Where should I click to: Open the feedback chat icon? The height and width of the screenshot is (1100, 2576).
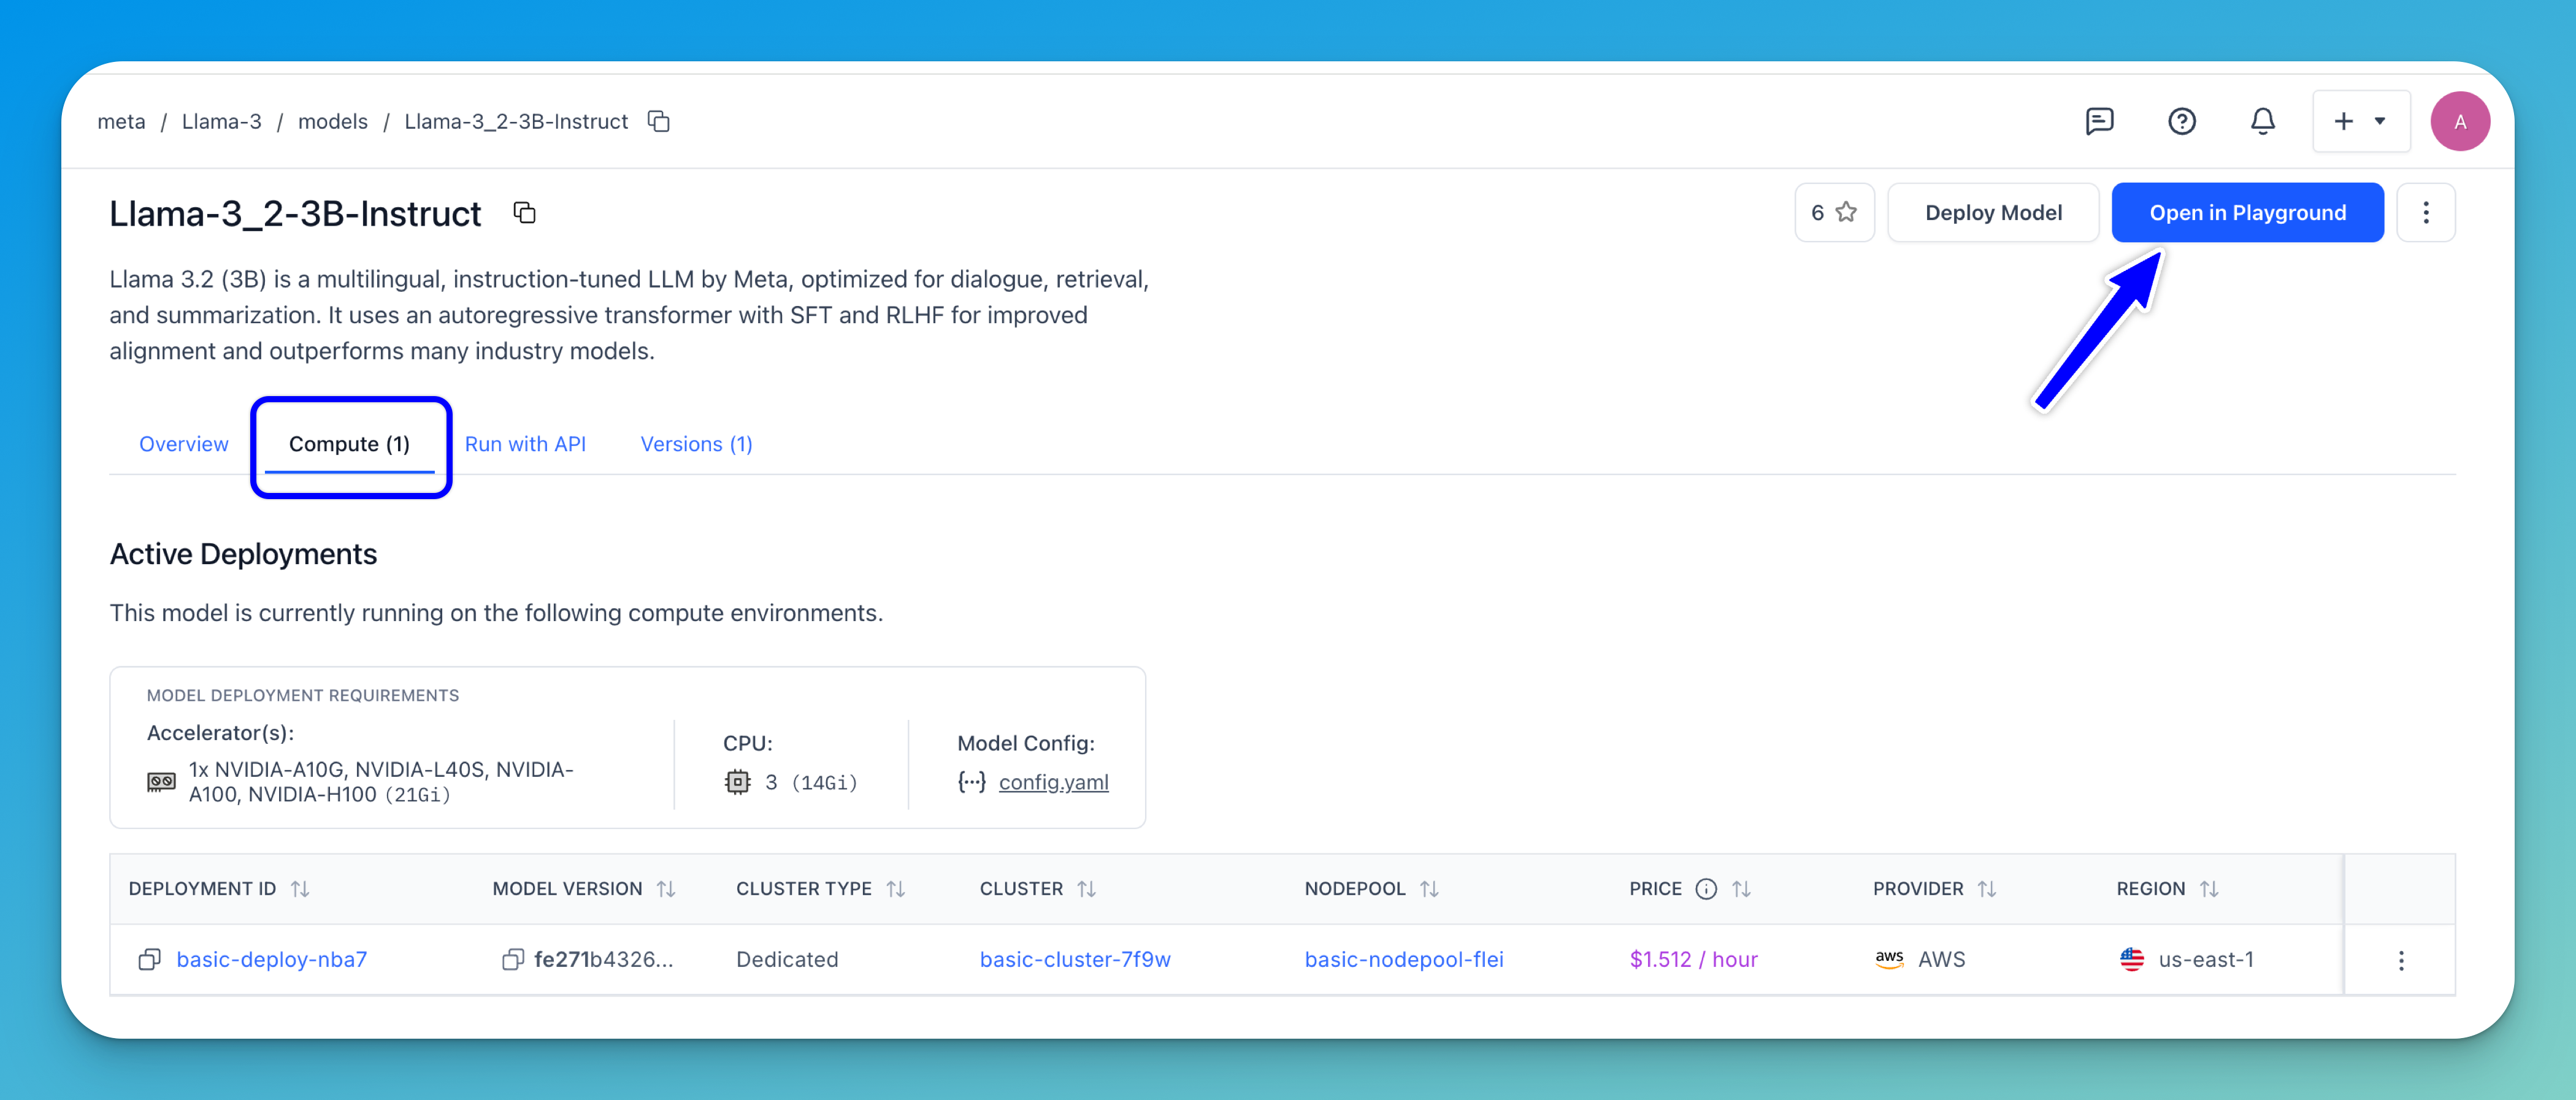pos(2099,121)
